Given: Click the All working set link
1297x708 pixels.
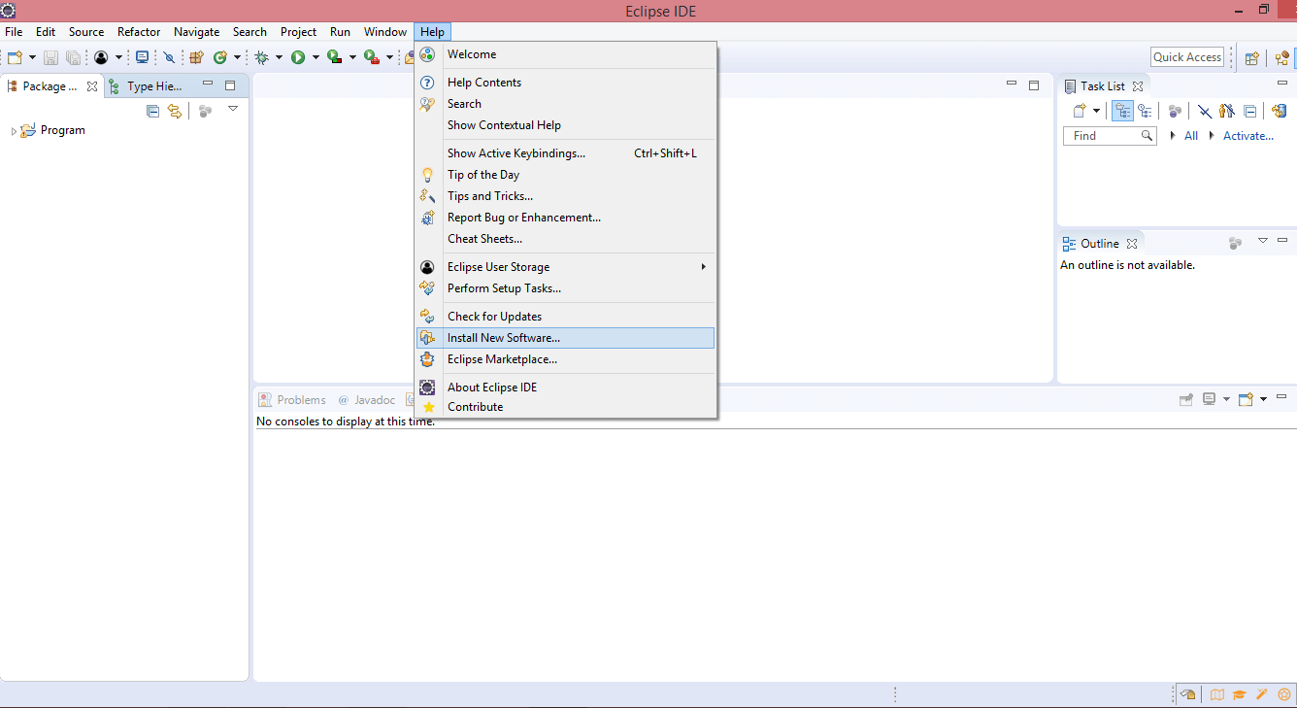Looking at the screenshot, I should coord(1191,136).
